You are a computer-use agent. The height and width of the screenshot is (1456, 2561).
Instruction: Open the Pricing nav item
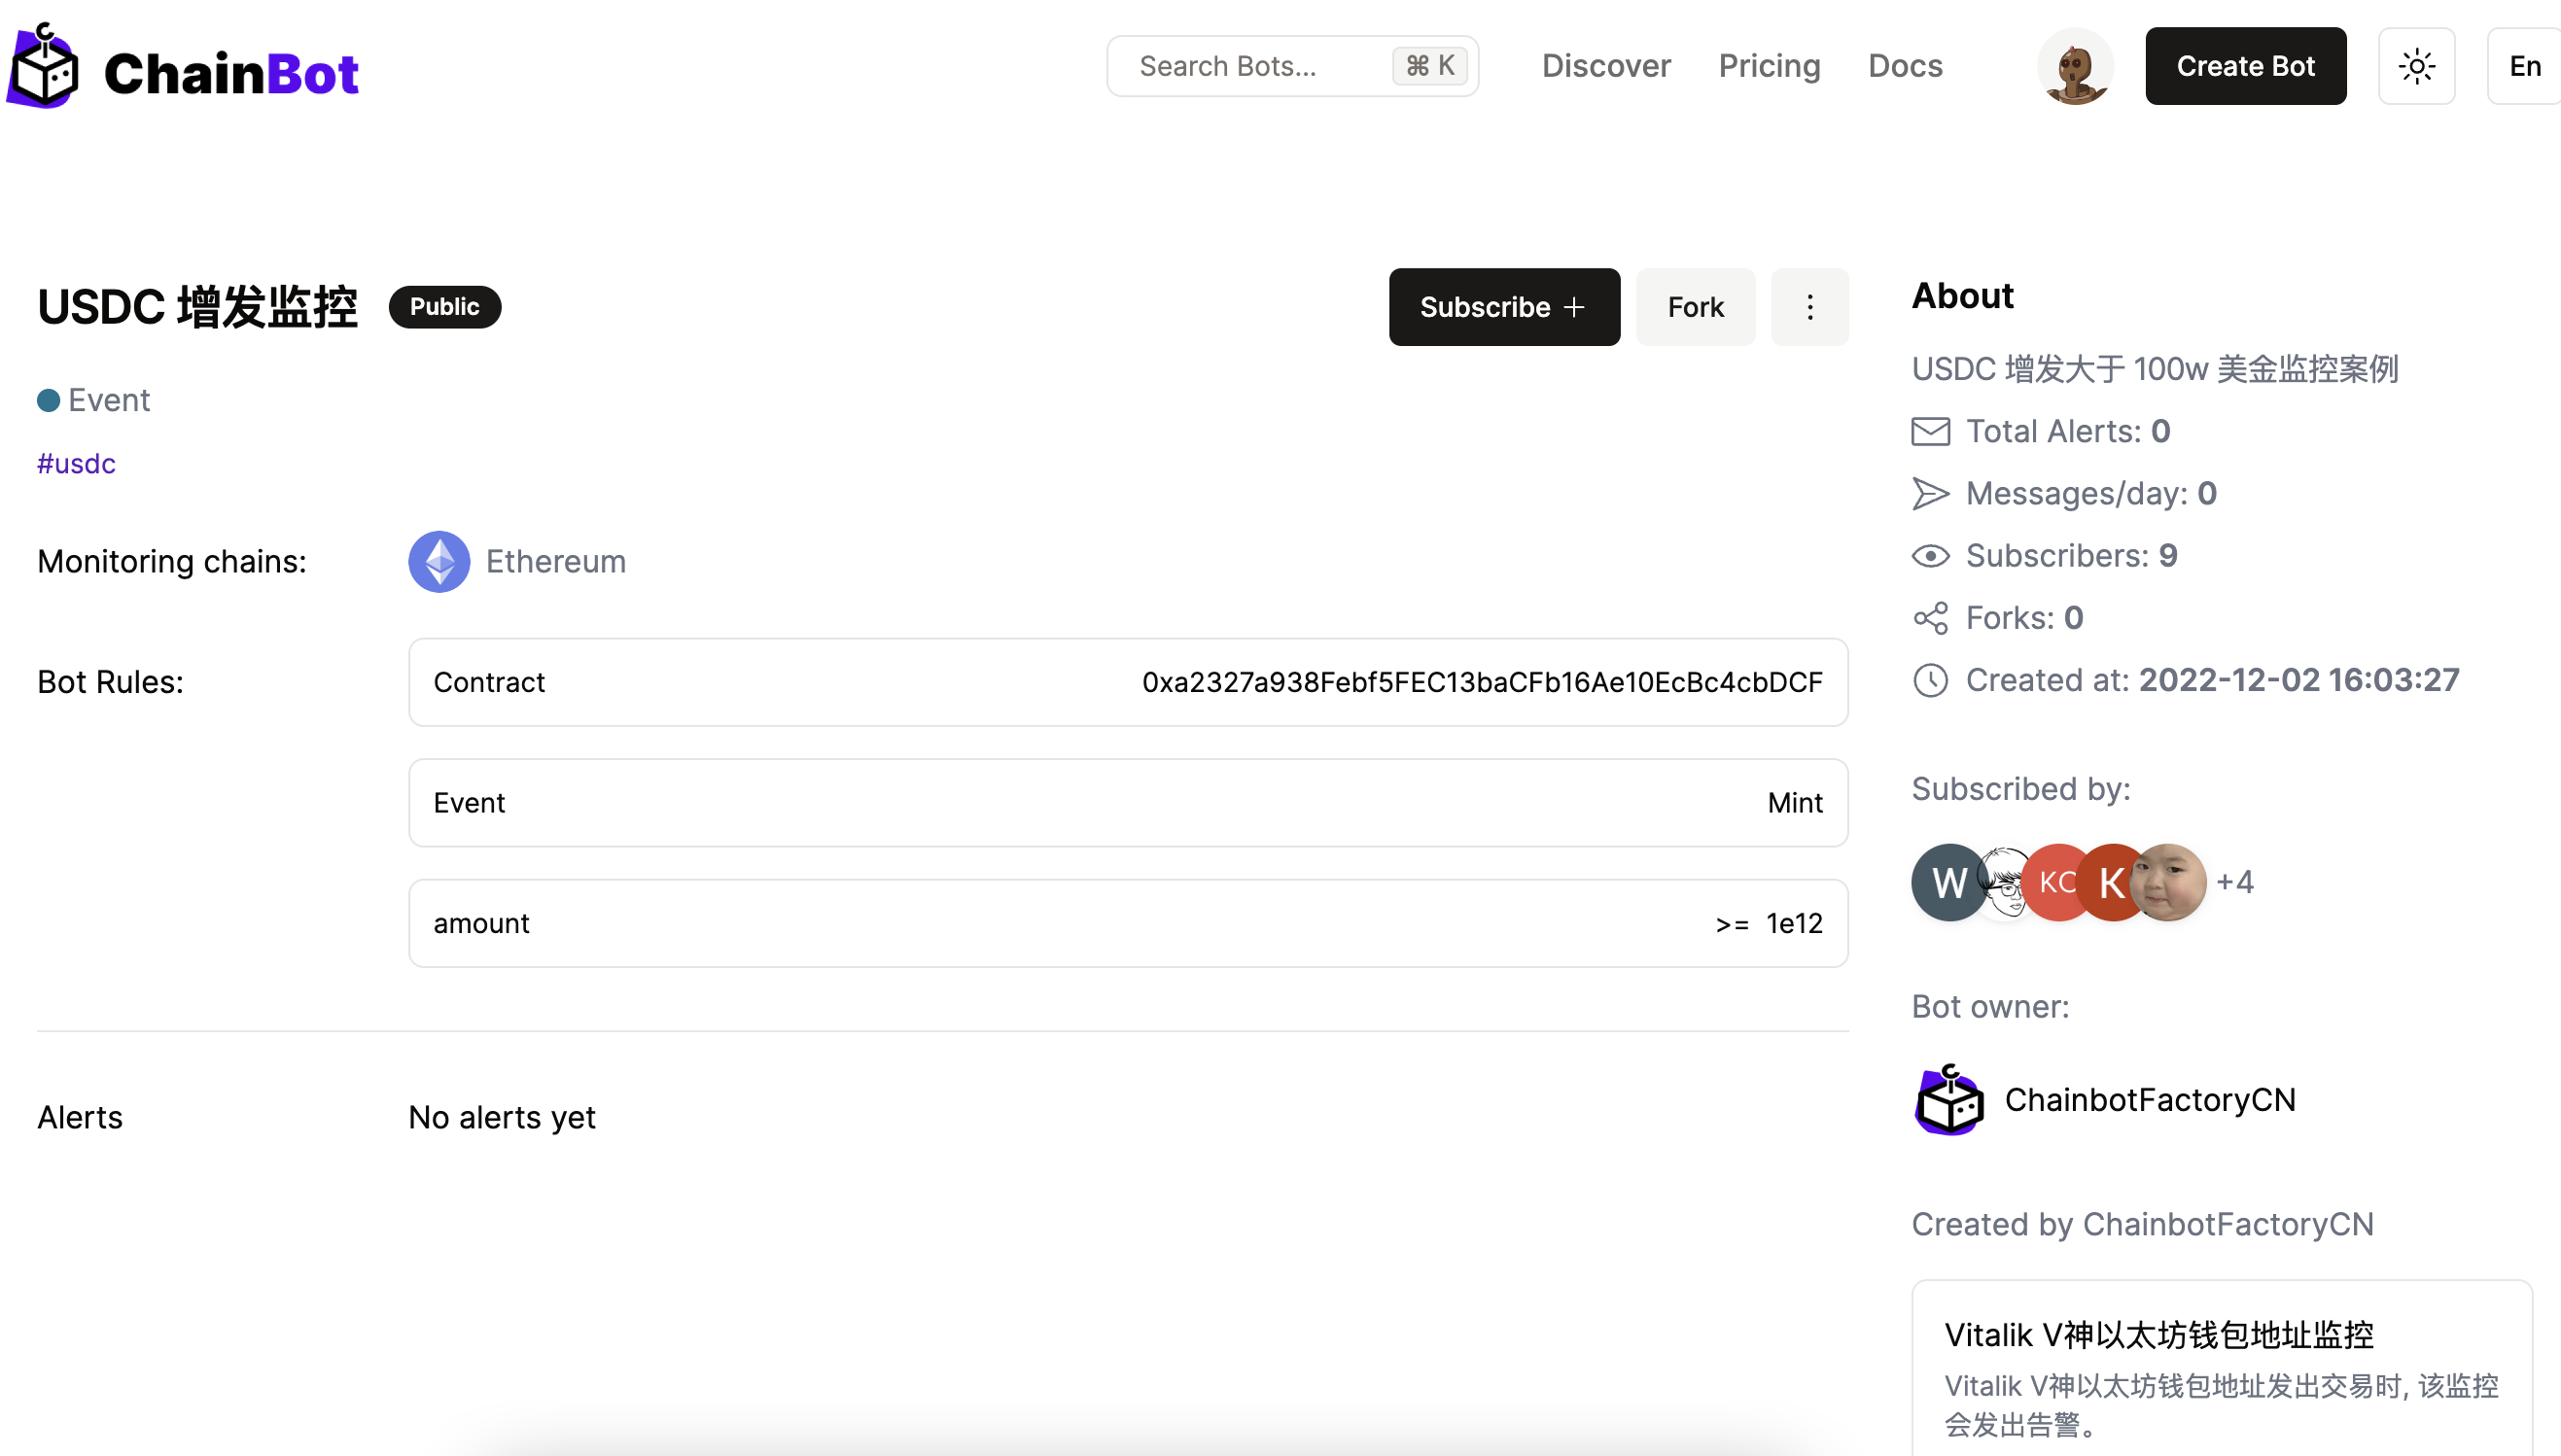tap(1768, 66)
